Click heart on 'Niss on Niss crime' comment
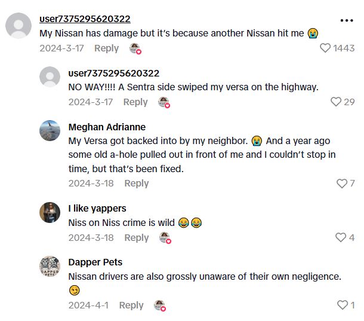This screenshot has height=321, width=364. (340, 237)
